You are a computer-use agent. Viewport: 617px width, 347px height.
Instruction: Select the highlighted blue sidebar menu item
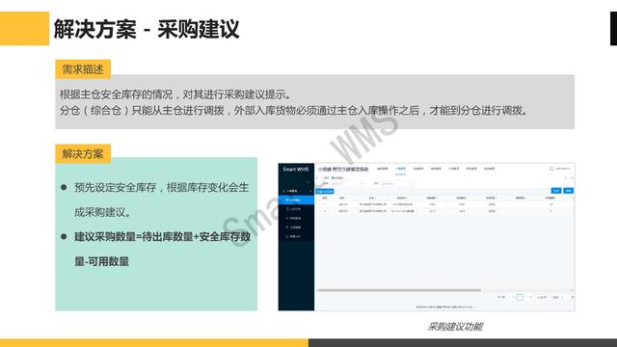(x=296, y=200)
